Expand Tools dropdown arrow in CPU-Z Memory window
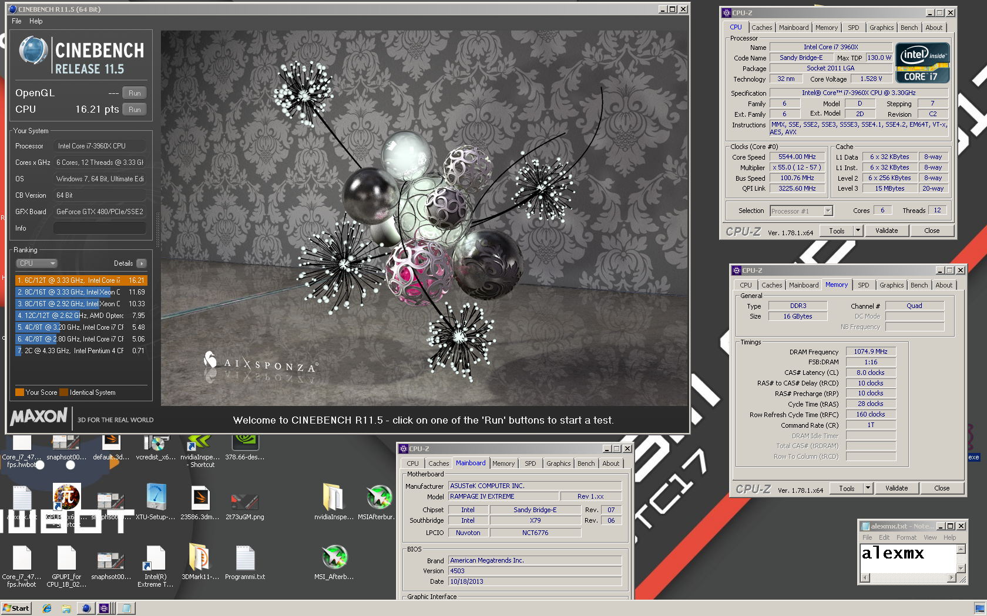The width and height of the screenshot is (987, 616). click(868, 488)
